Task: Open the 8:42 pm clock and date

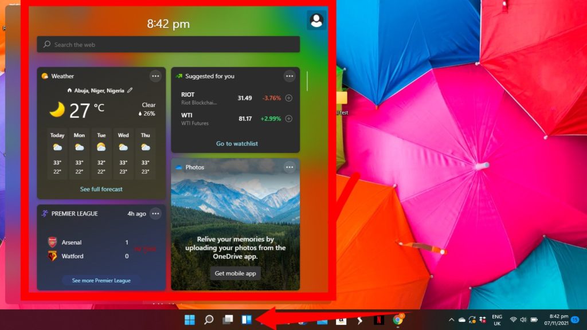Action: tap(556, 320)
